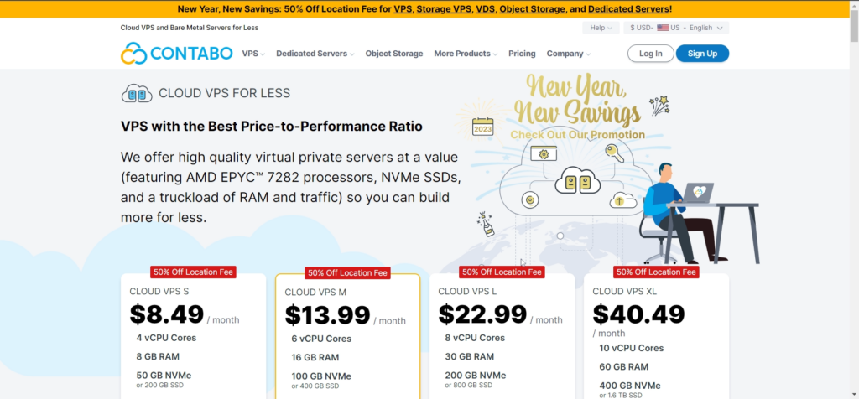Image resolution: width=859 pixels, height=399 pixels.
Task: Click '60 GB RAM' in VPS XL card
Action: point(623,366)
